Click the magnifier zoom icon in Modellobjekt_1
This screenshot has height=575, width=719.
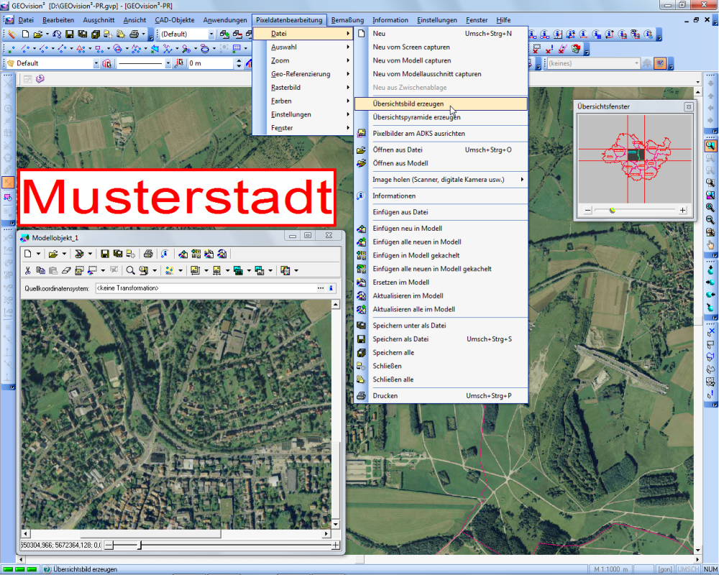tap(130, 270)
